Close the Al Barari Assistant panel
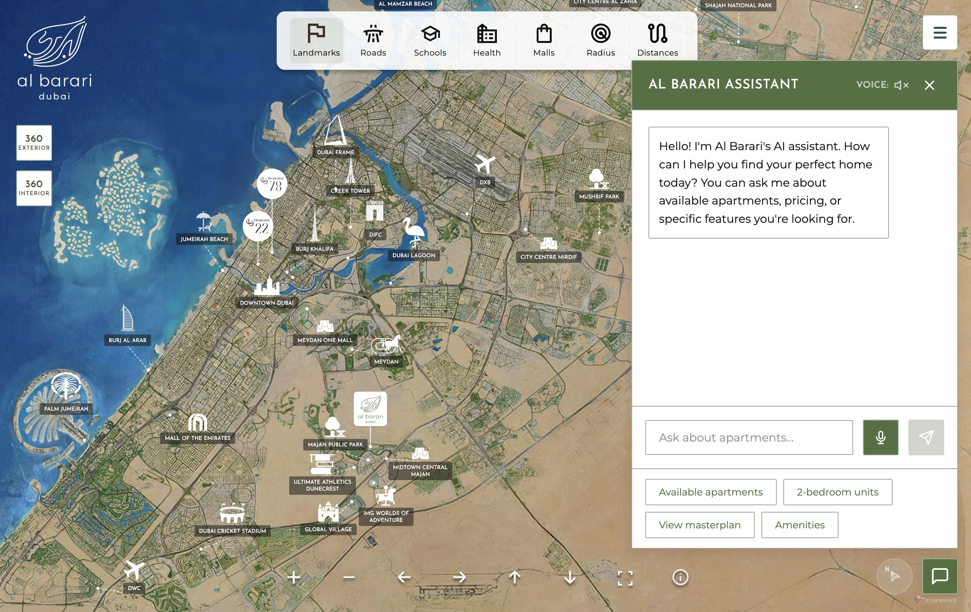The width and height of the screenshot is (971, 612). point(929,85)
